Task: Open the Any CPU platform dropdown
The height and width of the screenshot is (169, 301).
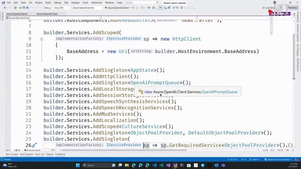Action: point(63,8)
